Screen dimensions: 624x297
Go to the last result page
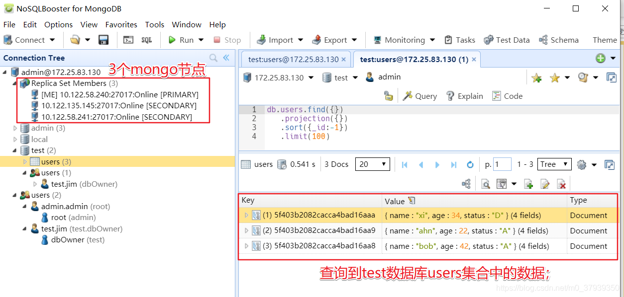[x=453, y=164]
